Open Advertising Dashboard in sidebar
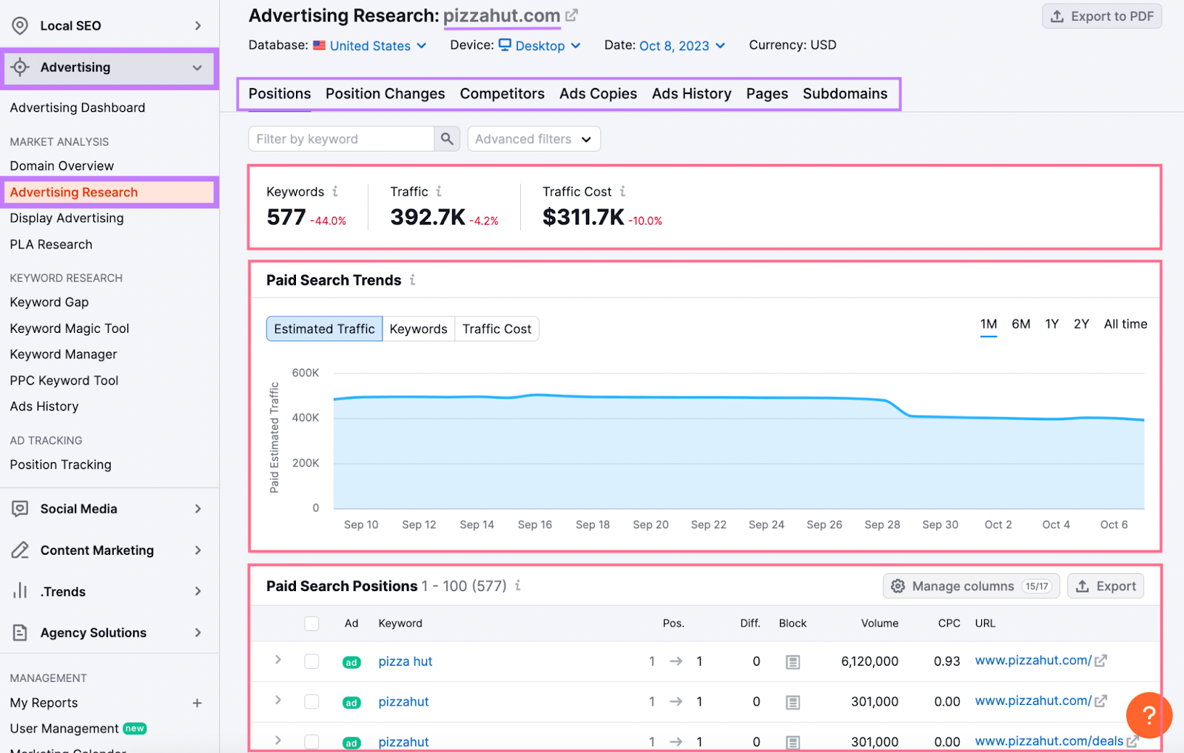1184x753 pixels. point(78,108)
